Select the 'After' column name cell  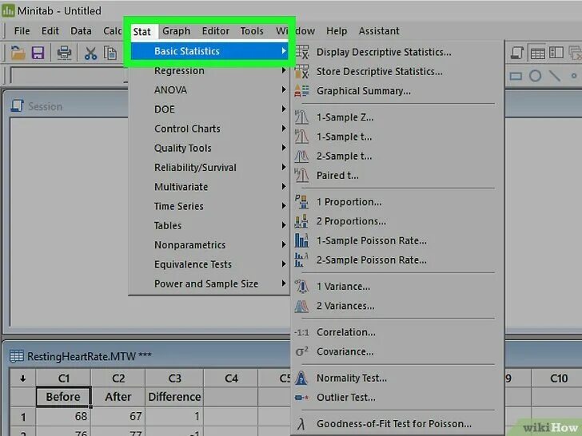118,397
